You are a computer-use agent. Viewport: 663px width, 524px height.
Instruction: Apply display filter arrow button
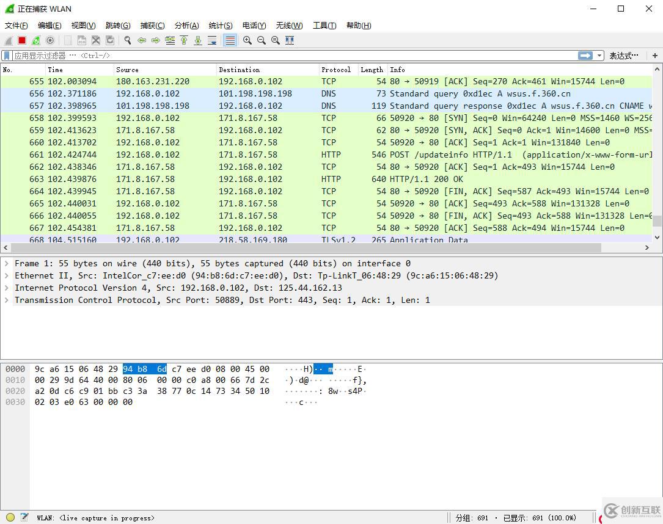point(585,56)
